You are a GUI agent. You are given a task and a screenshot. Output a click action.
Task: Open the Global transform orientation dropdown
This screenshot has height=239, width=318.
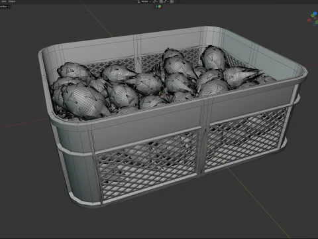pyautogui.click(x=144, y=1)
